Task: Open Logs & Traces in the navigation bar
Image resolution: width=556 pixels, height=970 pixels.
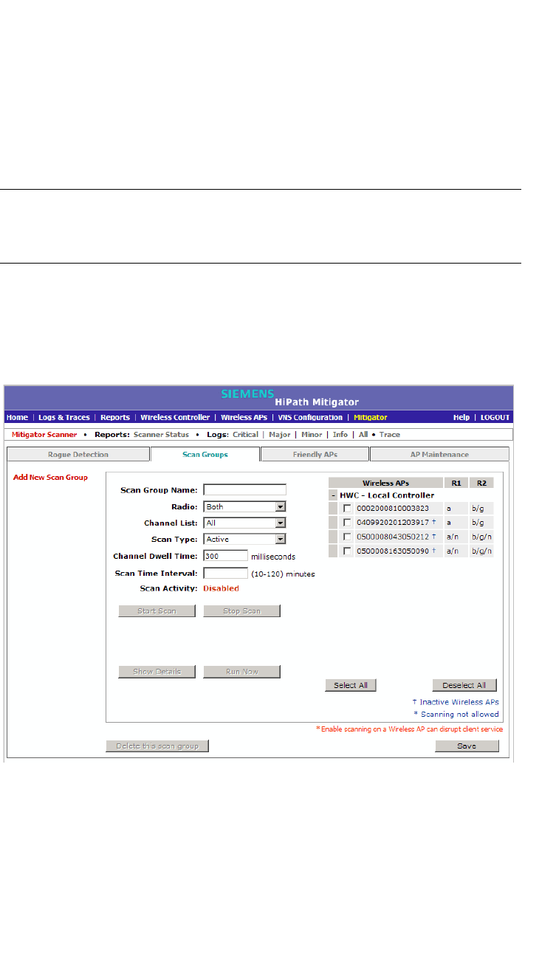Action: coord(64,417)
